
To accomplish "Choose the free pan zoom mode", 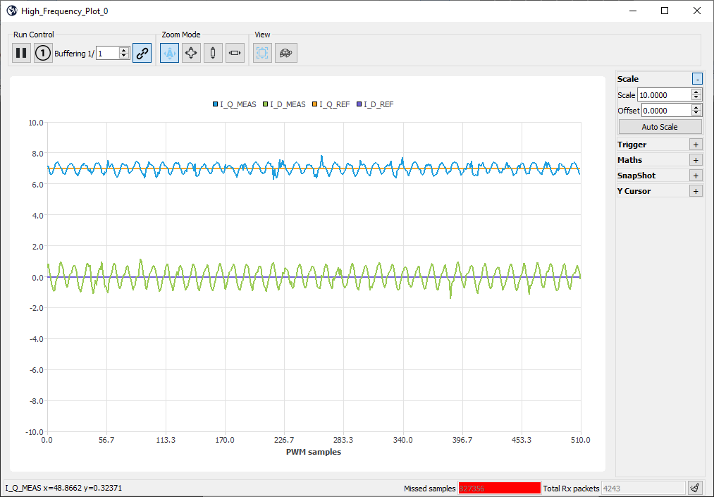I will pyautogui.click(x=191, y=53).
